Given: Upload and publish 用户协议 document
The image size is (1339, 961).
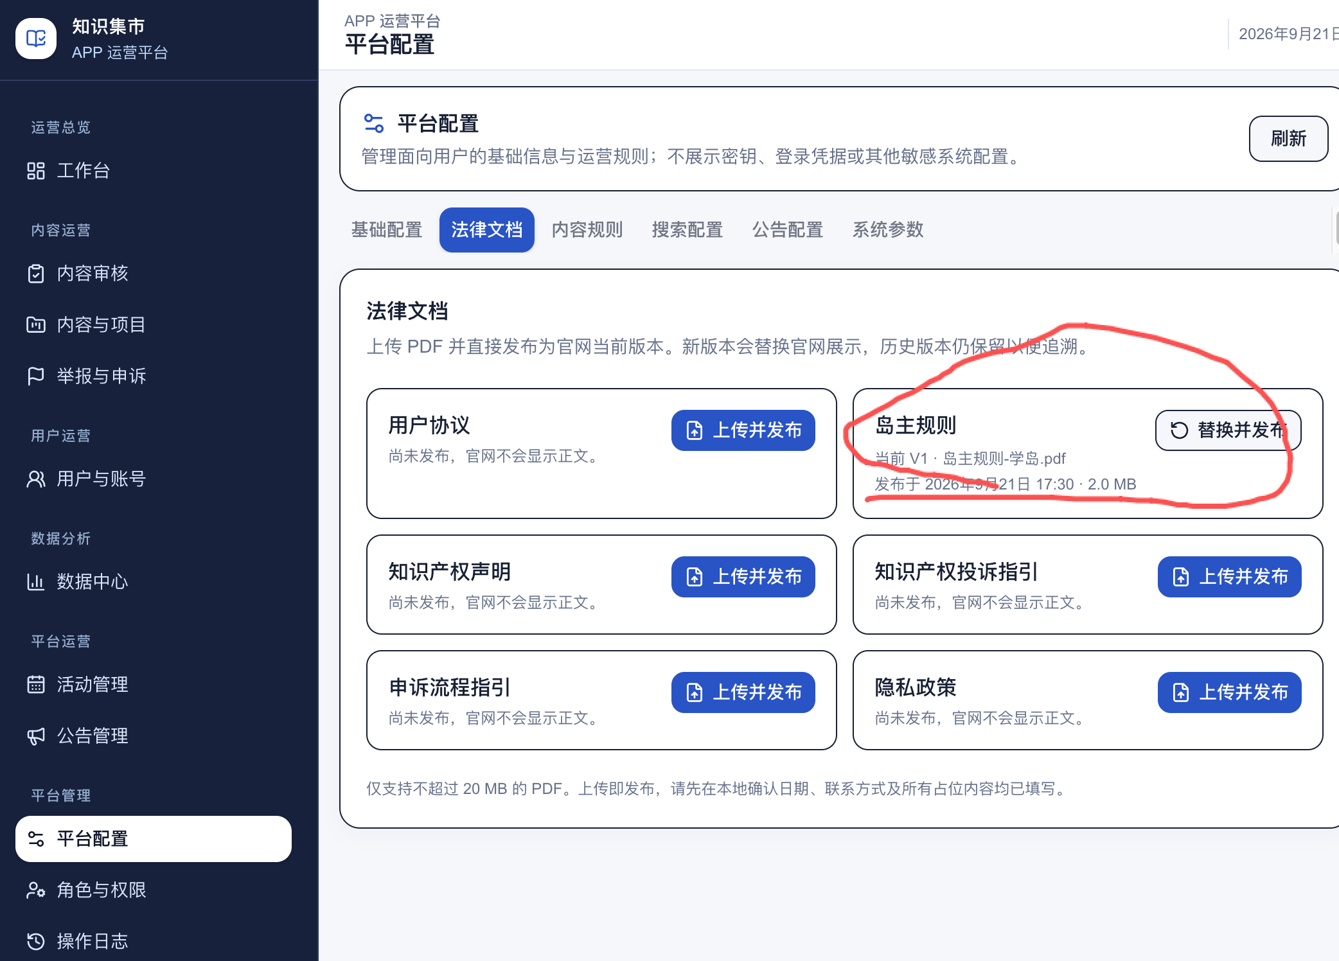Looking at the screenshot, I should pos(743,430).
